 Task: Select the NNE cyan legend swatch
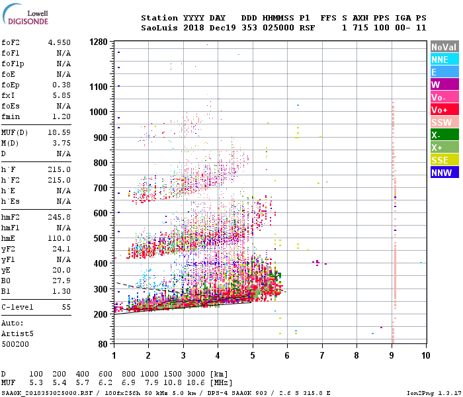coord(444,60)
